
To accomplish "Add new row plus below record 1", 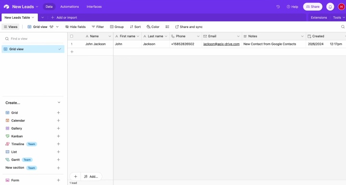I will pos(72,52).
